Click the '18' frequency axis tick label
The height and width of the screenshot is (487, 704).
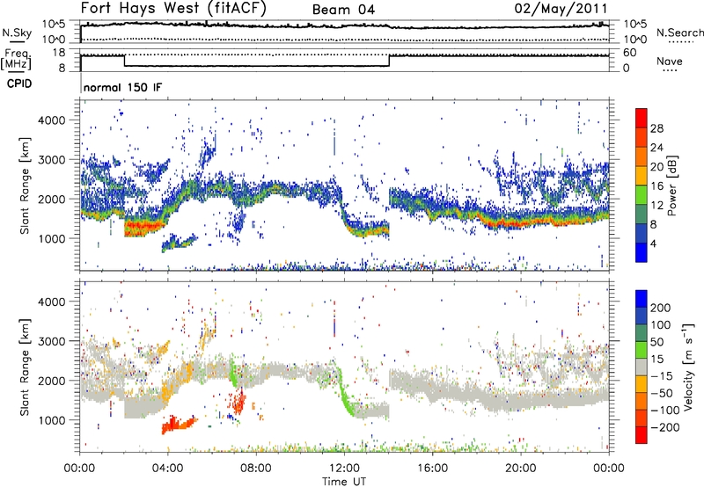point(59,53)
